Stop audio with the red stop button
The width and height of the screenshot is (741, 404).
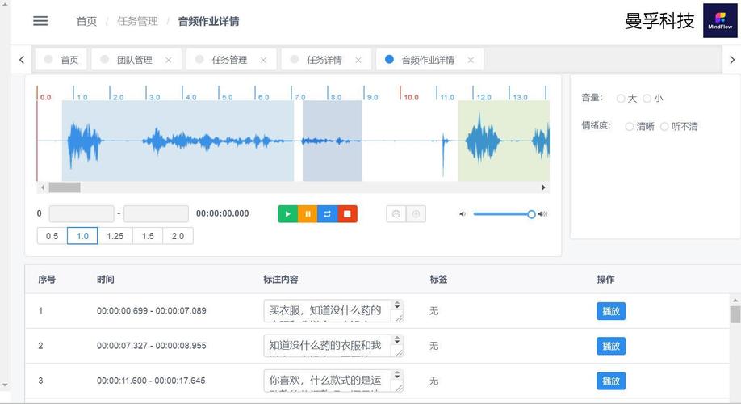[347, 214]
